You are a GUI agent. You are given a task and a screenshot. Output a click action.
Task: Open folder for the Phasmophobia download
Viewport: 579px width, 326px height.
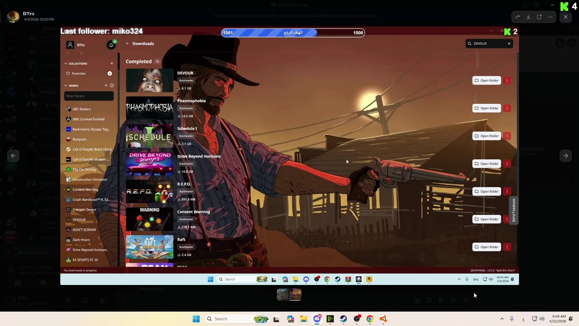click(486, 108)
